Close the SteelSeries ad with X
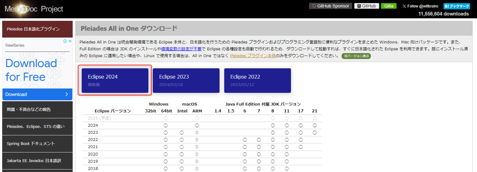Screen dimensions: 477x172 (x=70, y=41)
